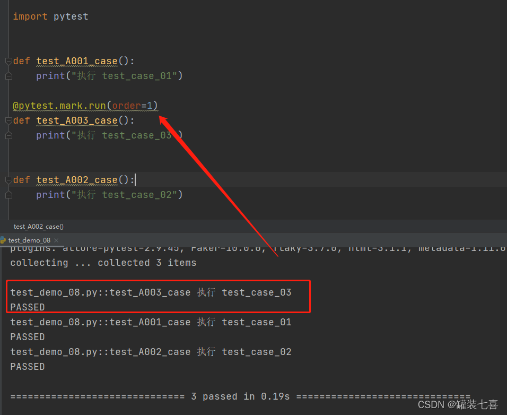Image resolution: width=507 pixels, height=415 pixels.
Task: Collapse the test_A002_case function fold marker
Action: [x=8, y=180]
